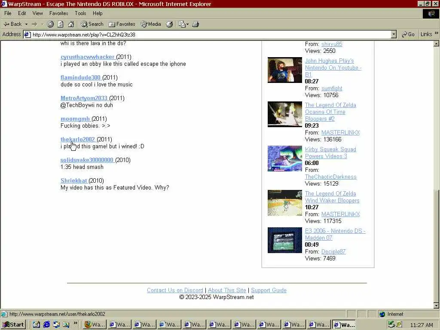Open the Favorites menu

[x=58, y=13]
